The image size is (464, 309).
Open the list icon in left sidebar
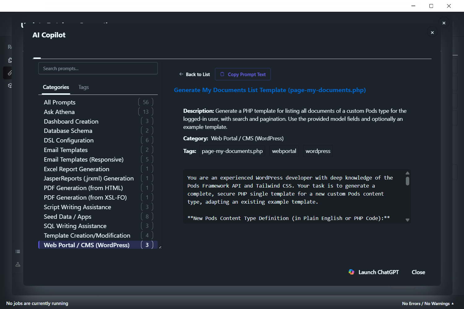[x=18, y=252]
